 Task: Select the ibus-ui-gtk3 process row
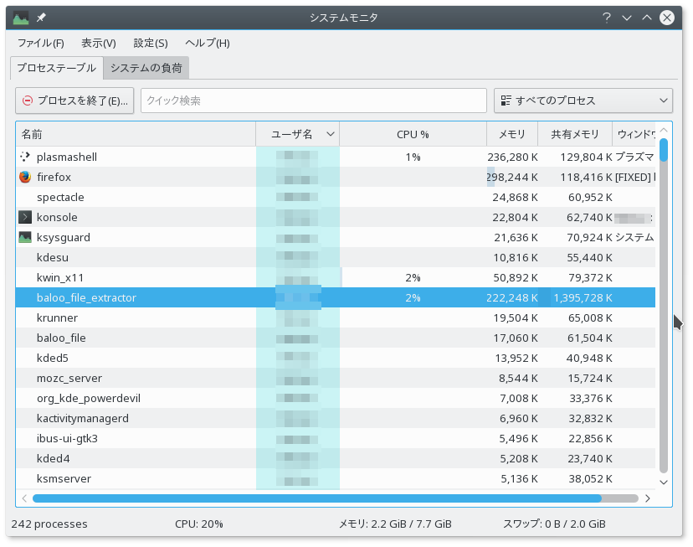(336, 439)
